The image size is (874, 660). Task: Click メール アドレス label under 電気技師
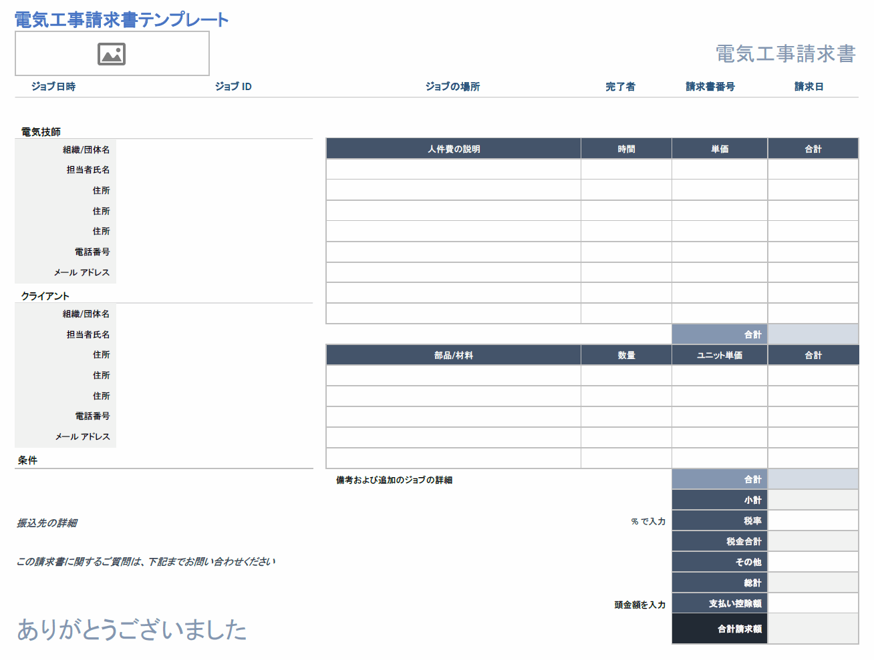pos(82,273)
